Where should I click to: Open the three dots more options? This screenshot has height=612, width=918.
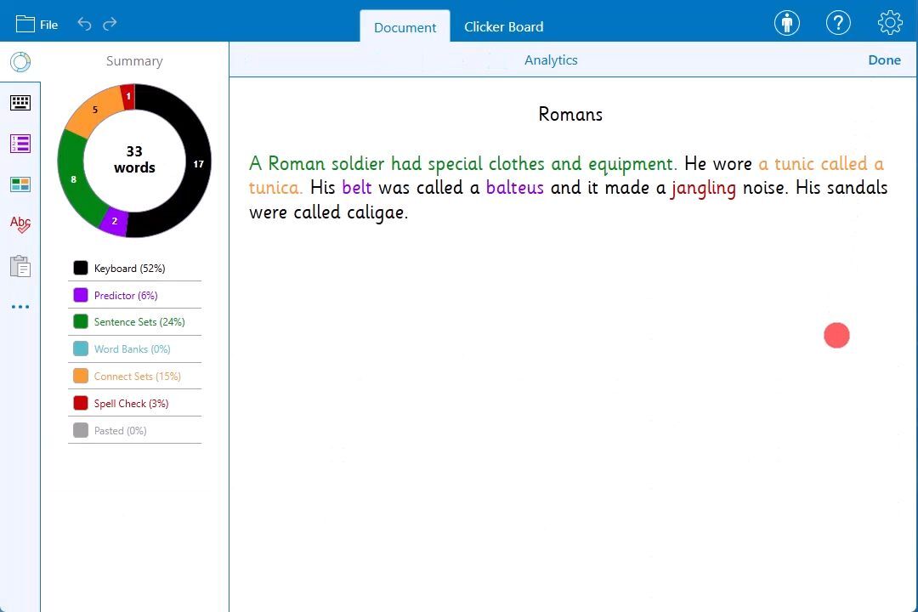(20, 306)
